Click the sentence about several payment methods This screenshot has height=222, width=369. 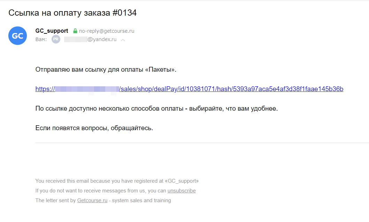click(x=156, y=109)
